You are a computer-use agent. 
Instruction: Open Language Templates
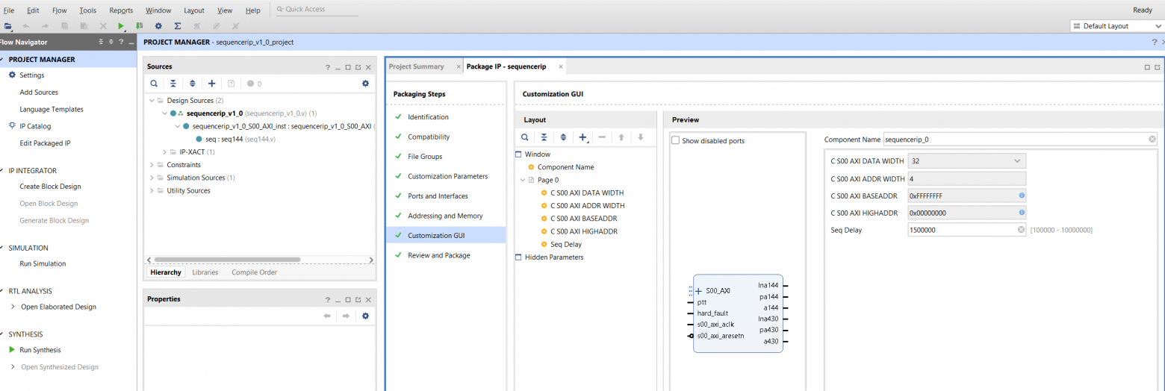(52, 110)
